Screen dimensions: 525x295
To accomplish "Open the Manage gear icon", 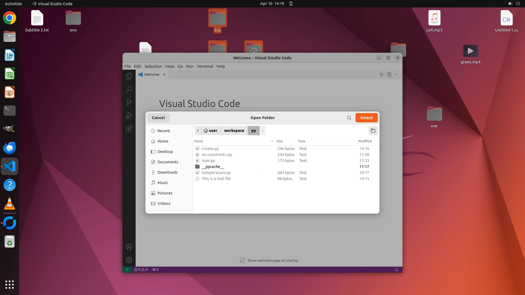I will pos(129,260).
